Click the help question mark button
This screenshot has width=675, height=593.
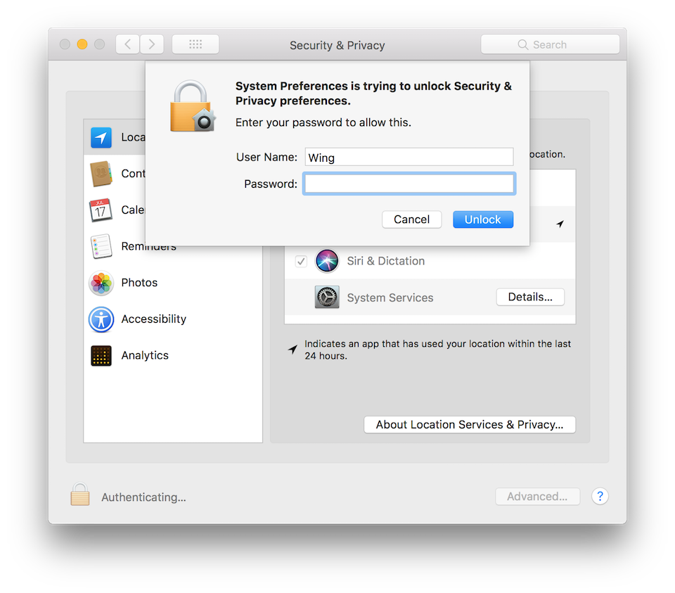tap(600, 496)
